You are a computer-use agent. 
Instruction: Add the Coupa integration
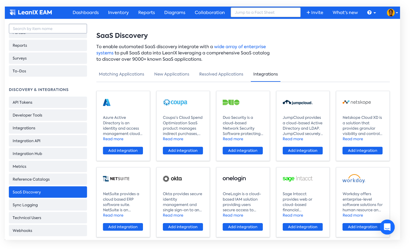coord(183,151)
